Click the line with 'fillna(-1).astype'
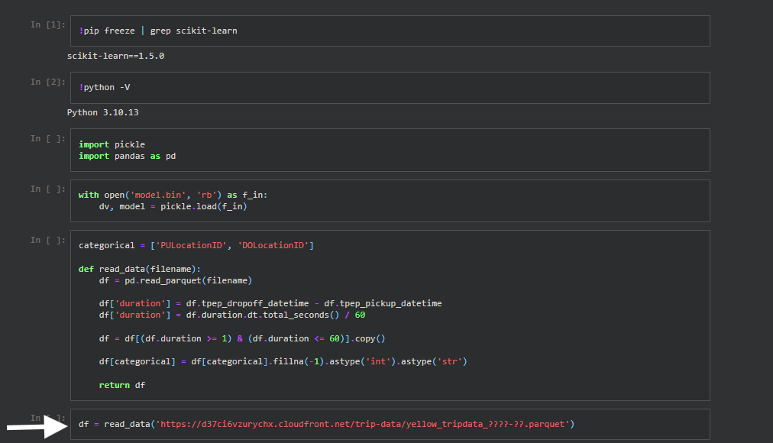773x443 pixels. coord(283,362)
